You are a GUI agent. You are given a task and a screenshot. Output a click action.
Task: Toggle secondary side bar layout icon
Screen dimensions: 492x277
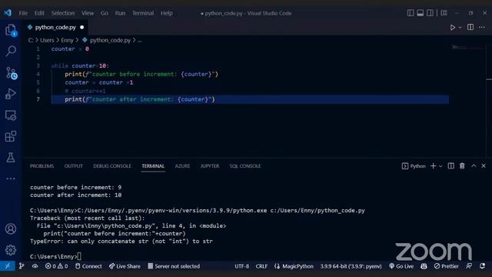click(x=430, y=13)
